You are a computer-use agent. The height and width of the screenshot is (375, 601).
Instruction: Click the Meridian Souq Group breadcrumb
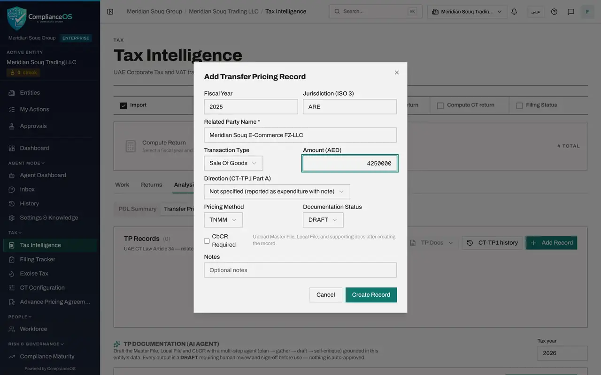point(154,11)
